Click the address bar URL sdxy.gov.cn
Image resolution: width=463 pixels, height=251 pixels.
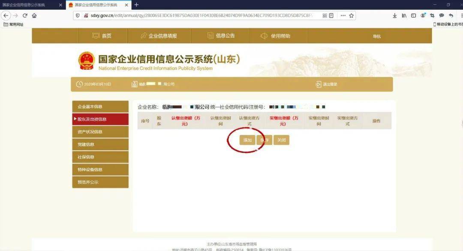click(x=201, y=15)
